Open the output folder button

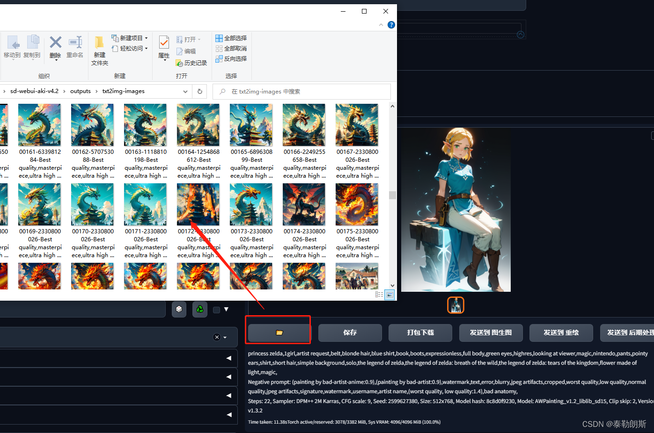coord(279,332)
